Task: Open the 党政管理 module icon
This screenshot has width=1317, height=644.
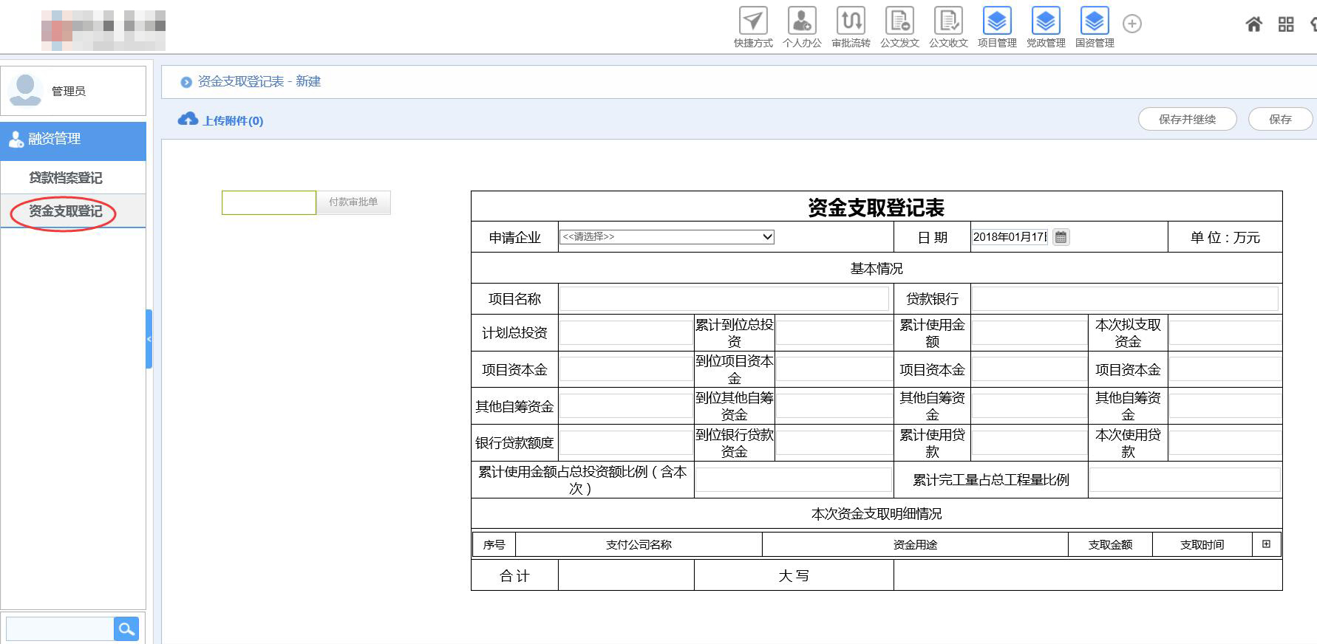Action: click(1046, 21)
